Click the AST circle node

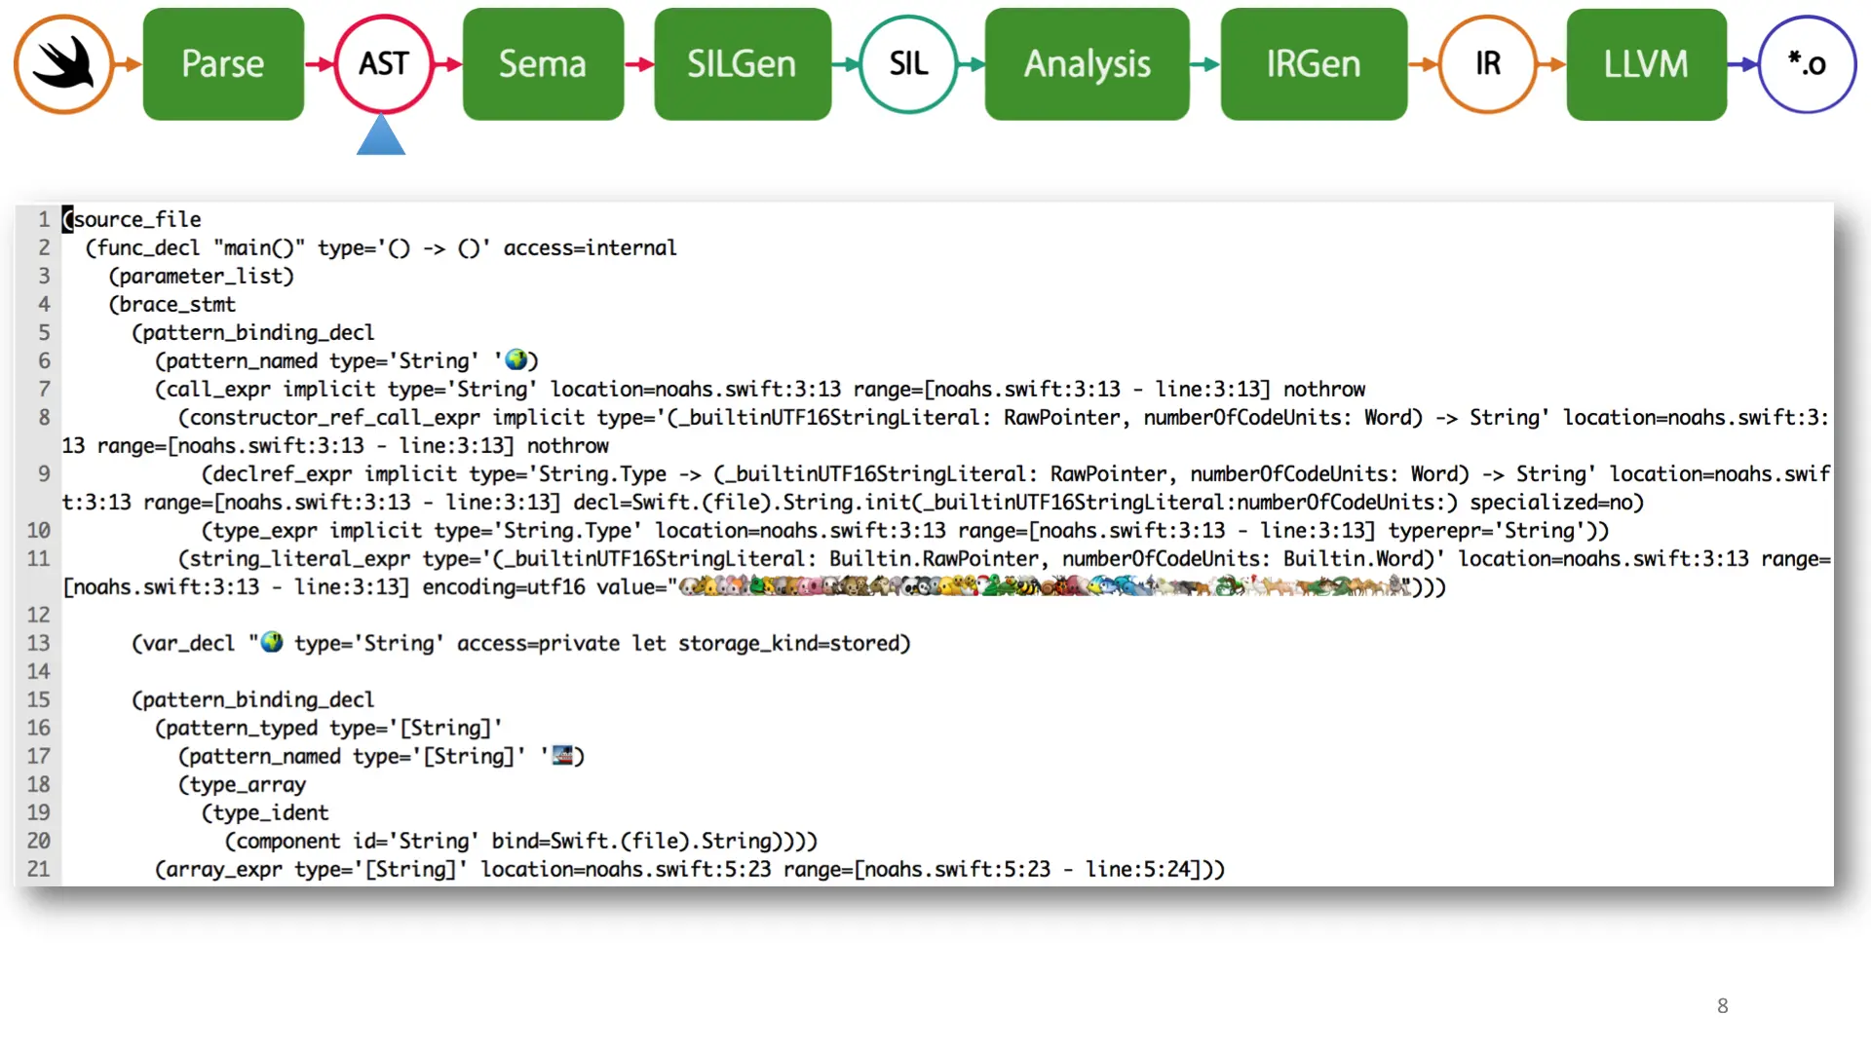click(x=383, y=64)
